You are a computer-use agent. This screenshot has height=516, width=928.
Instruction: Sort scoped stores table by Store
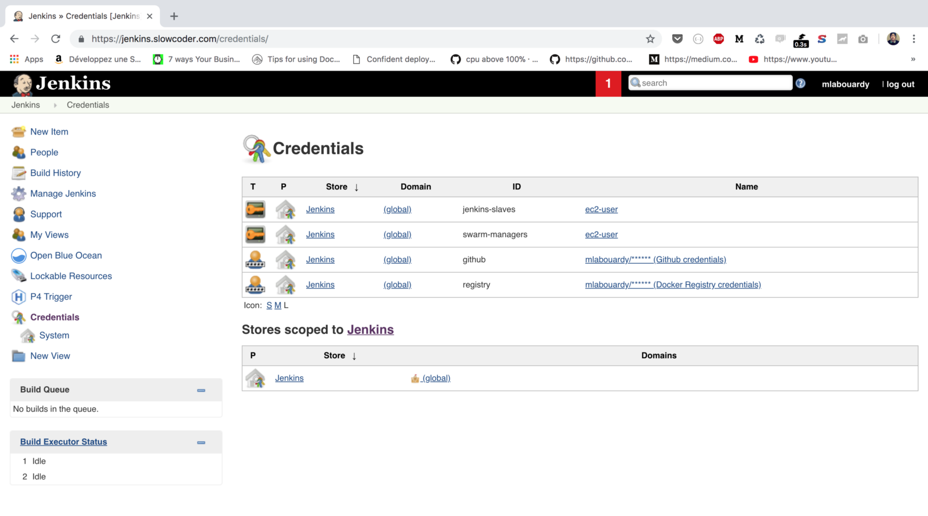click(335, 355)
